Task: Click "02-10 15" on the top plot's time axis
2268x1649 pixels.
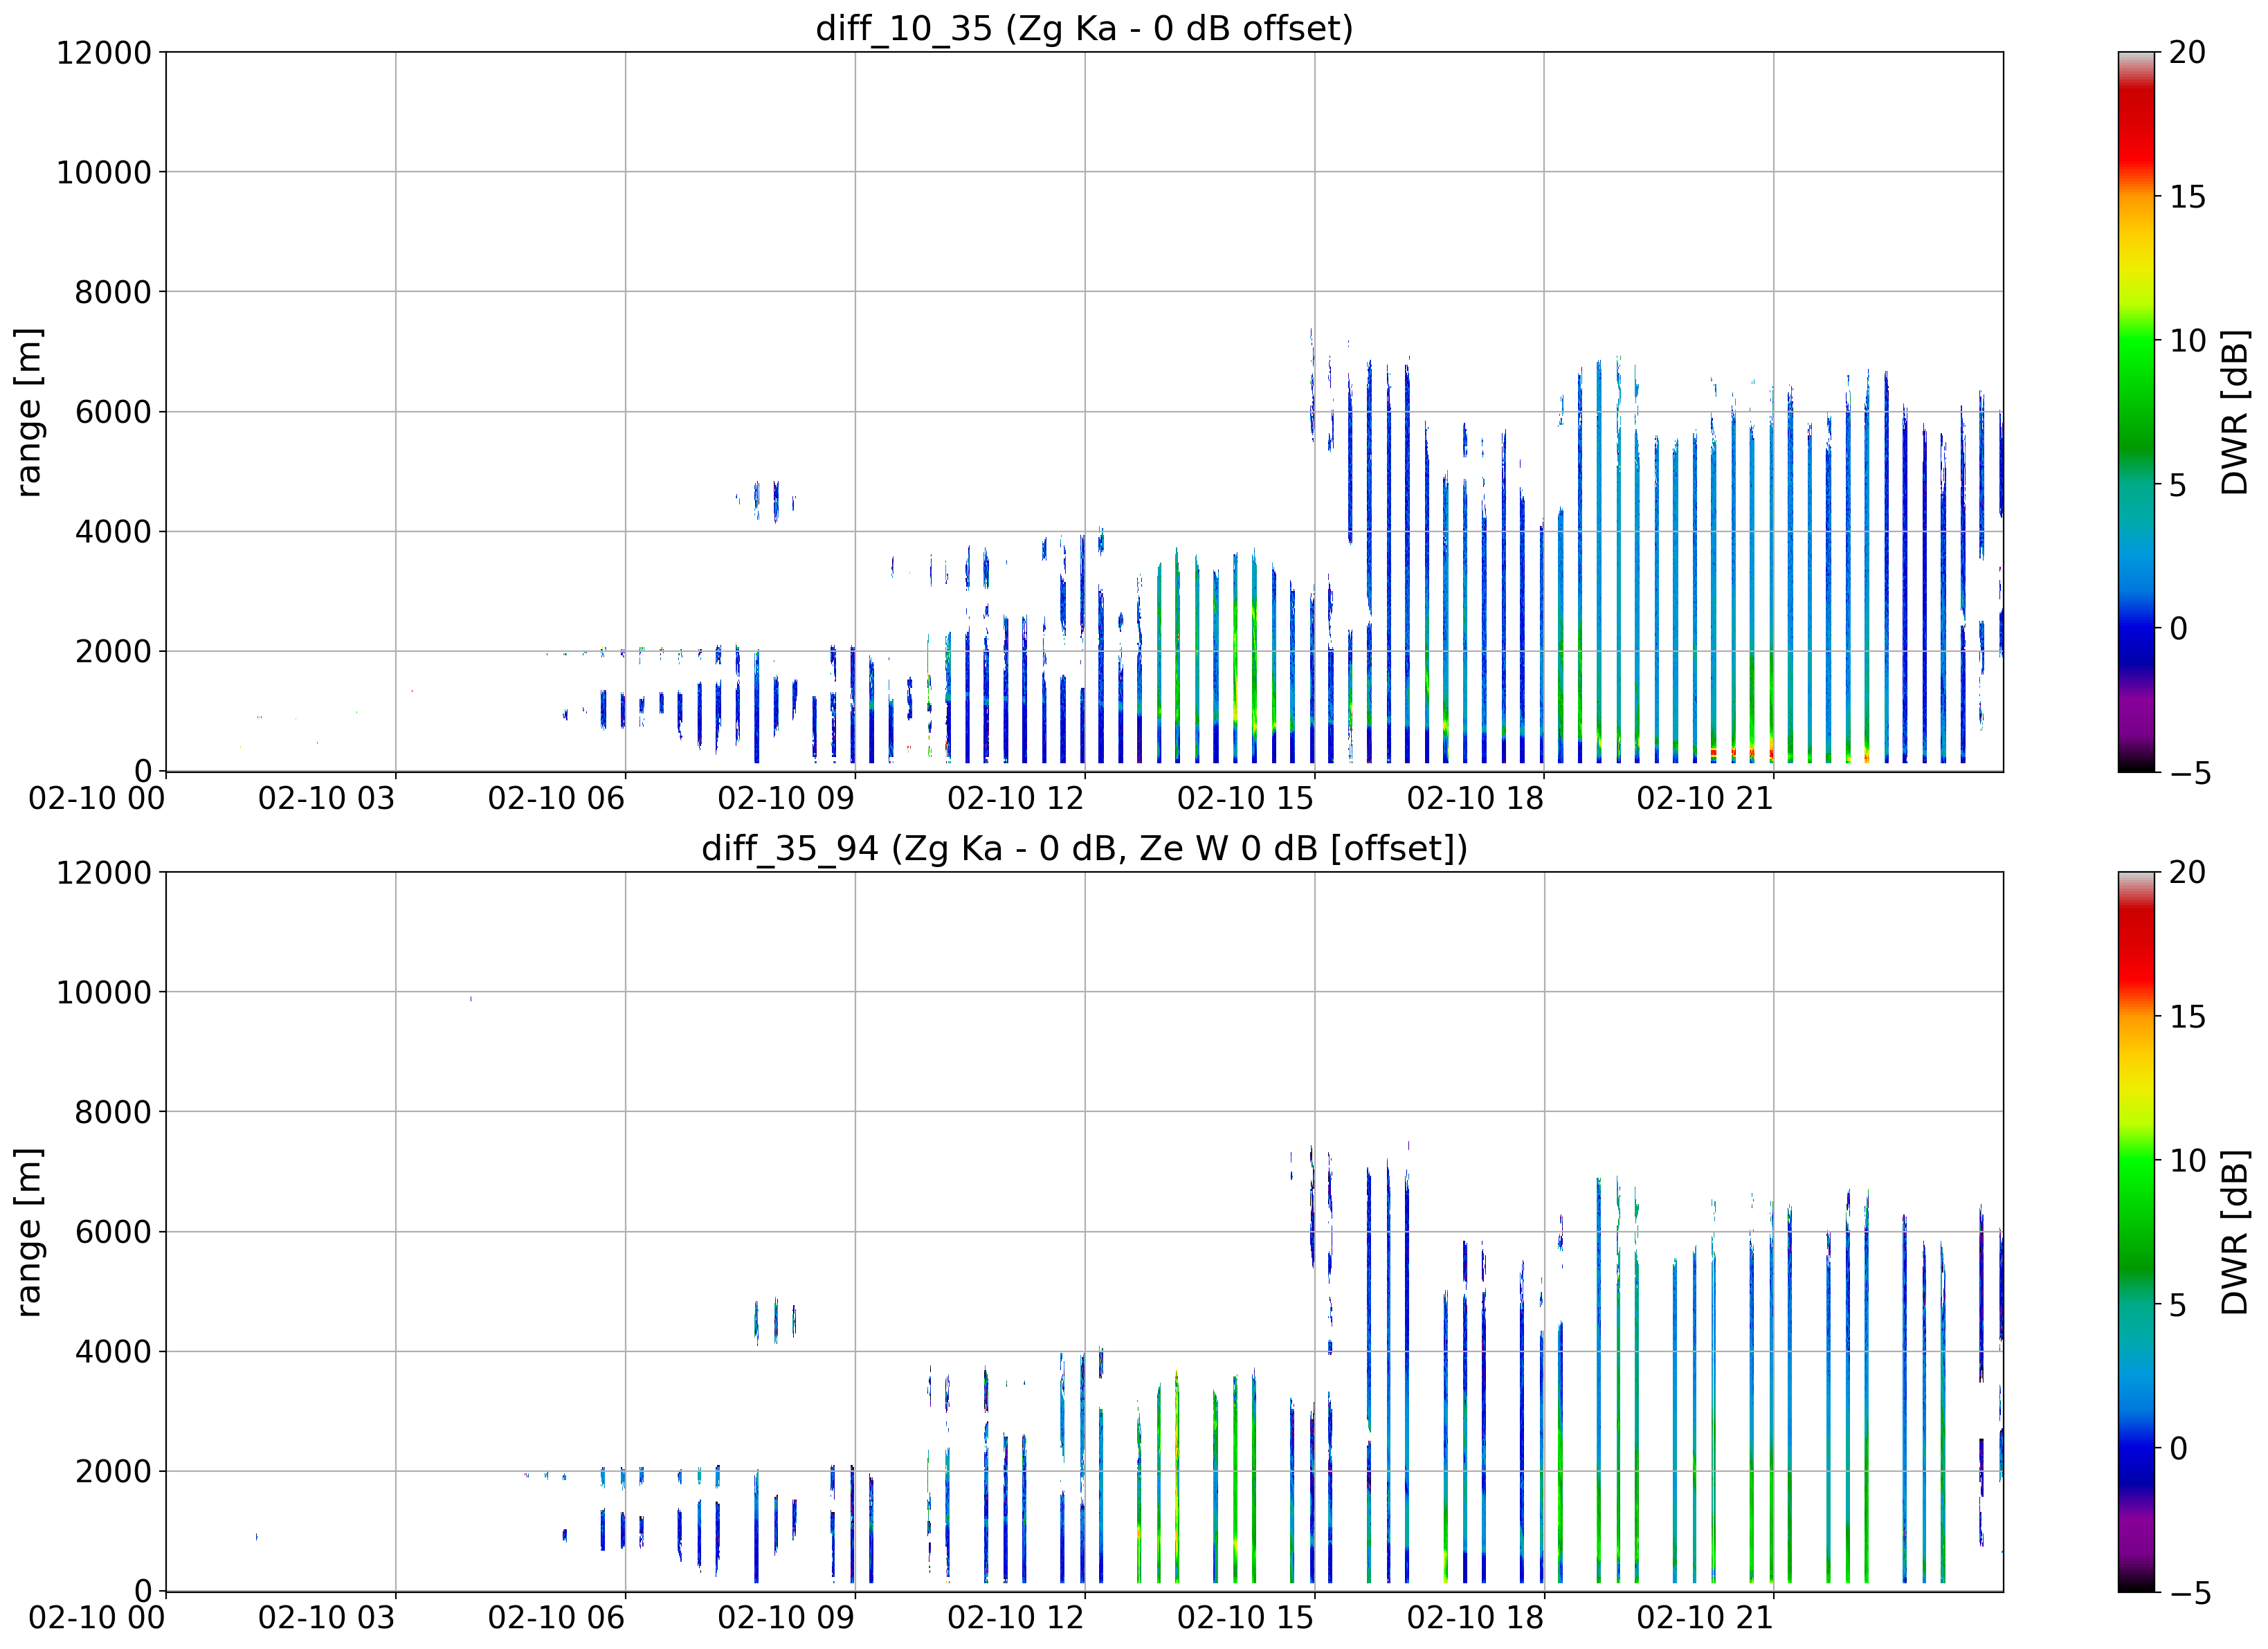Action: (1246, 798)
